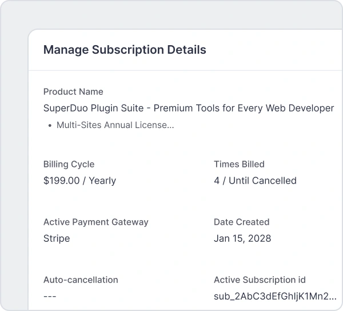Click the bullet before Multi-Sites Annual License
343x311 pixels.
point(50,125)
